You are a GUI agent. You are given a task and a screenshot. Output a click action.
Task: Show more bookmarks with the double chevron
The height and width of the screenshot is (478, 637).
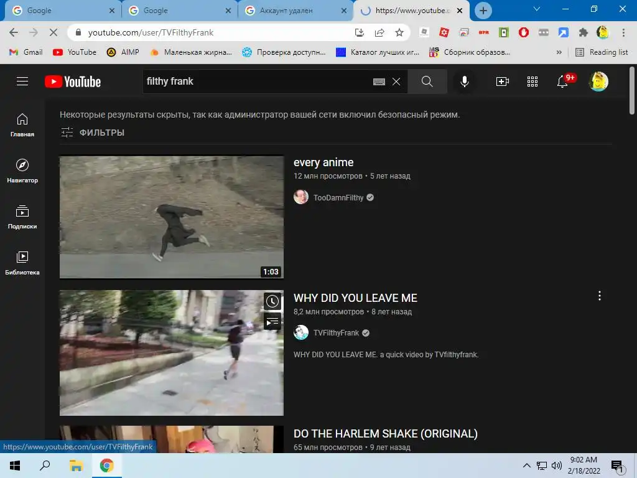pyautogui.click(x=559, y=52)
